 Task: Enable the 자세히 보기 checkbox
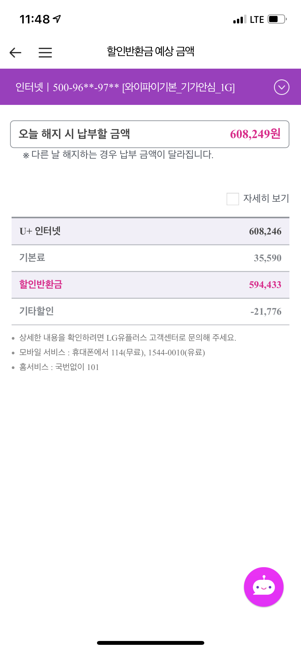(233, 199)
